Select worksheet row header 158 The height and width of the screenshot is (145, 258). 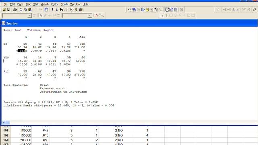click(6, 140)
